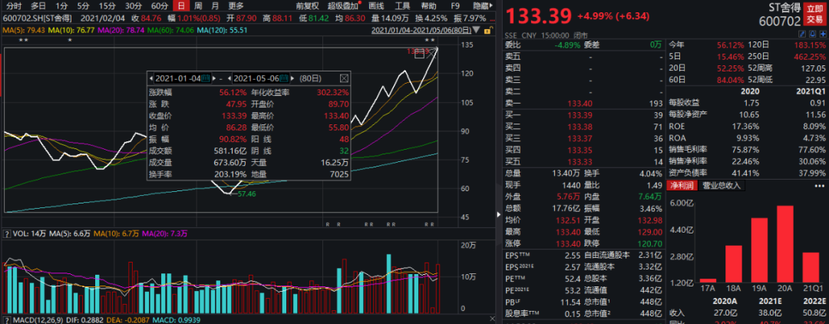
Task: Select the 月 monthly tab
Action: click(x=215, y=6)
